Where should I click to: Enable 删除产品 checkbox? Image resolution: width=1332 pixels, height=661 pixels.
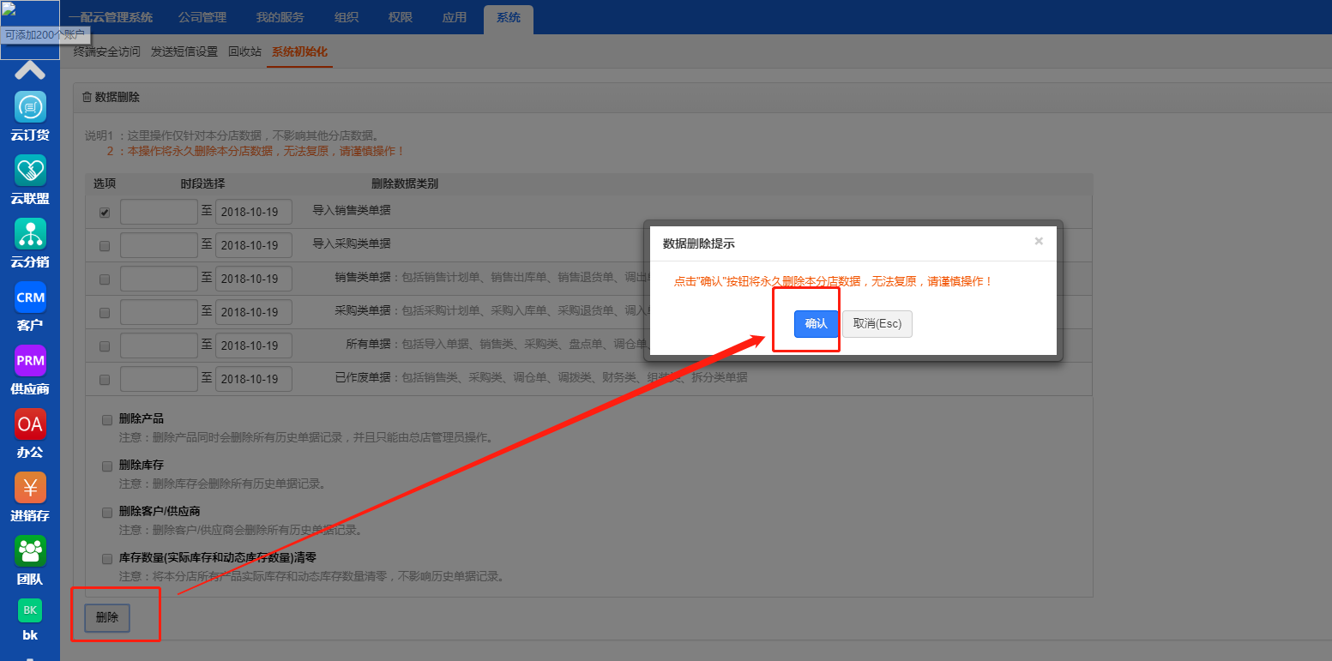tap(107, 420)
